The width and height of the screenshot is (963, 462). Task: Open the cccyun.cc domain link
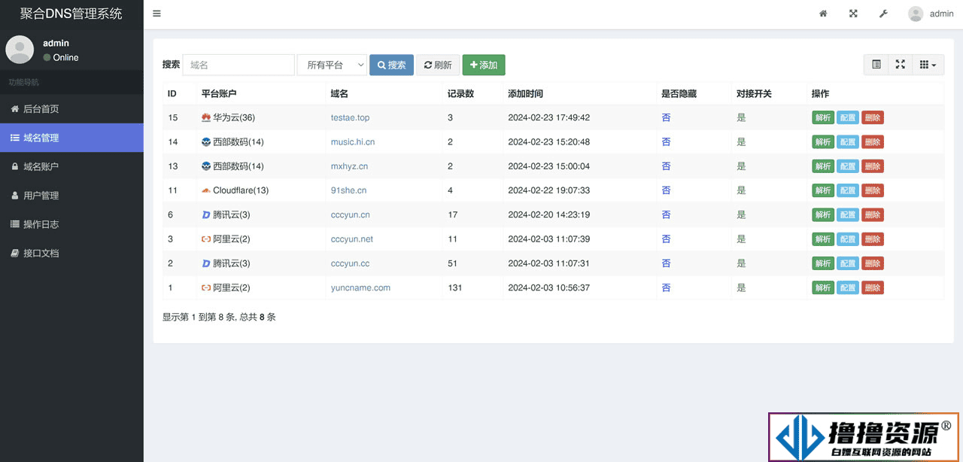[x=350, y=263]
